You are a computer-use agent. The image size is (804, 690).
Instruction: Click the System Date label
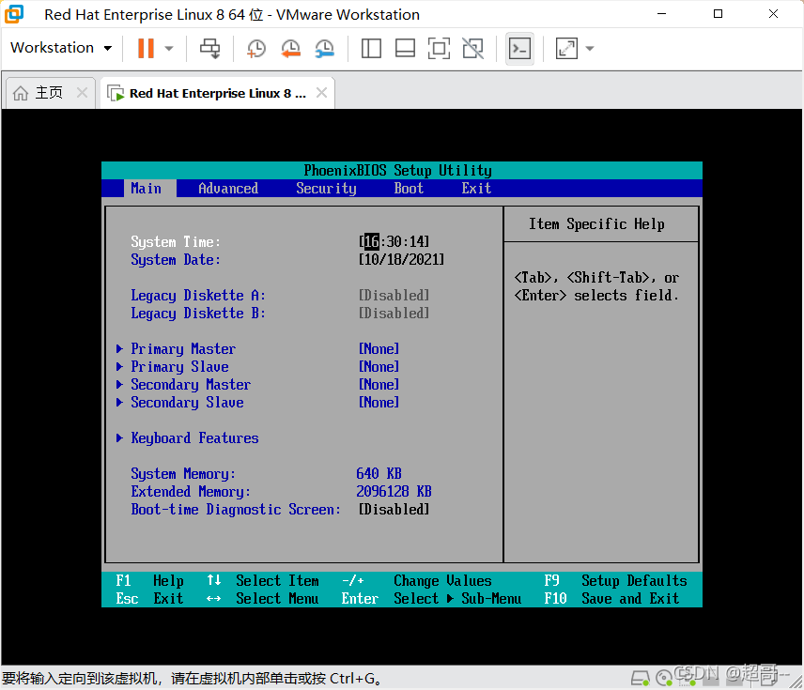176,259
